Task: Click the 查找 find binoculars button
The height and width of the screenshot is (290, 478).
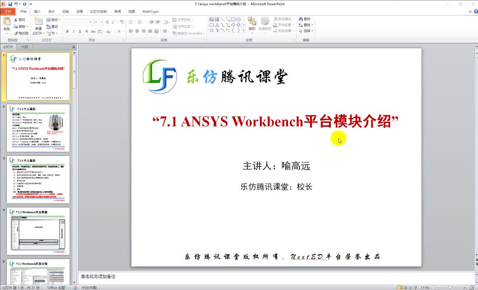Action: (305, 19)
